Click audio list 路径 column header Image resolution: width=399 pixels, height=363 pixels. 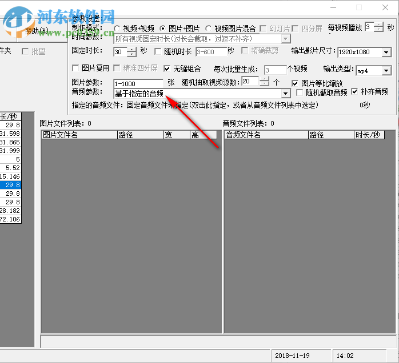click(331, 135)
